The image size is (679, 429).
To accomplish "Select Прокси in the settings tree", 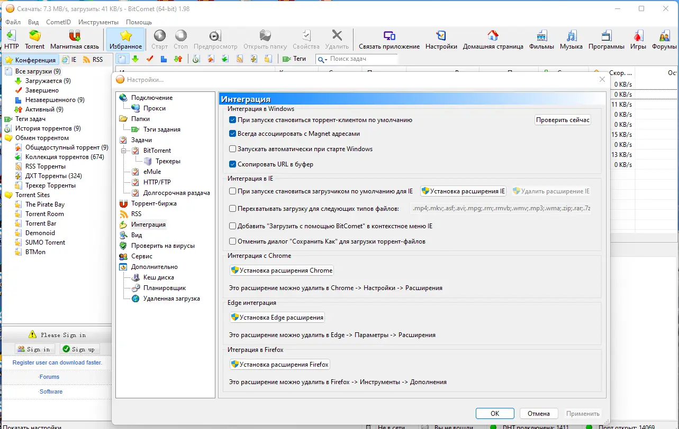I will pyautogui.click(x=155, y=108).
